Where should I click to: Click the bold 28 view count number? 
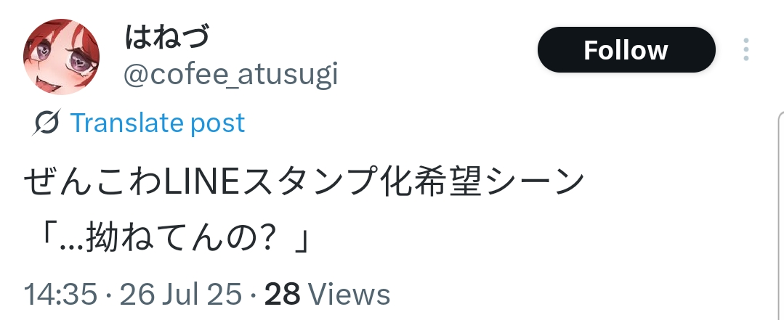click(282, 294)
